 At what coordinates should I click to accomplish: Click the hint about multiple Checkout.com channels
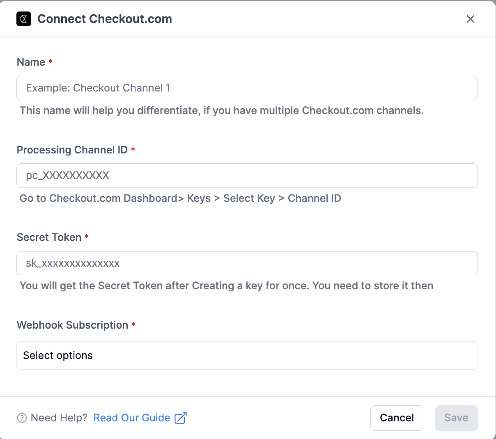tap(221, 110)
